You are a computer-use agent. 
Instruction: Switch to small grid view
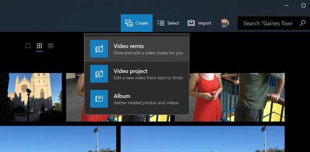51,46
